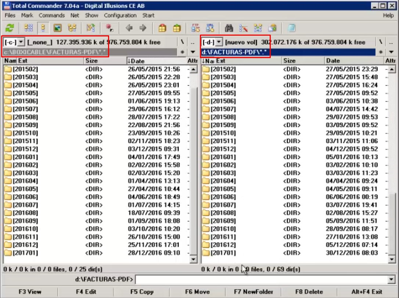Screen dimensions: 399x298
Task: Toggle the Brief view toolbar icon
Action: point(29,28)
